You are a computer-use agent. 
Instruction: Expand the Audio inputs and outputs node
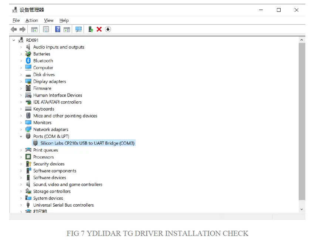point(21,47)
